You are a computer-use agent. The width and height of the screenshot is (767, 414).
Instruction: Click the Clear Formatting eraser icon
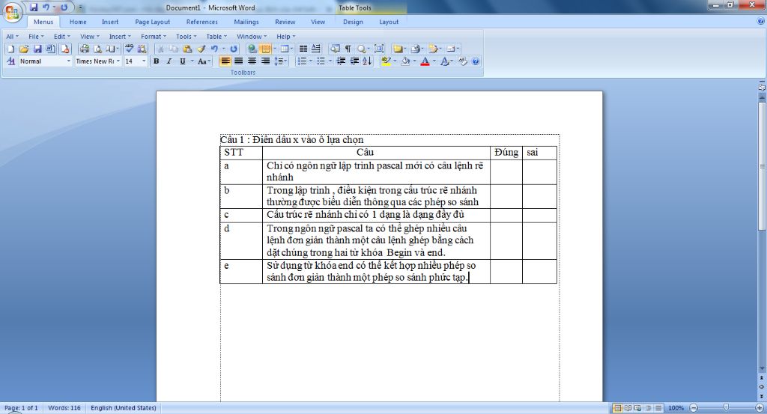[462, 61]
